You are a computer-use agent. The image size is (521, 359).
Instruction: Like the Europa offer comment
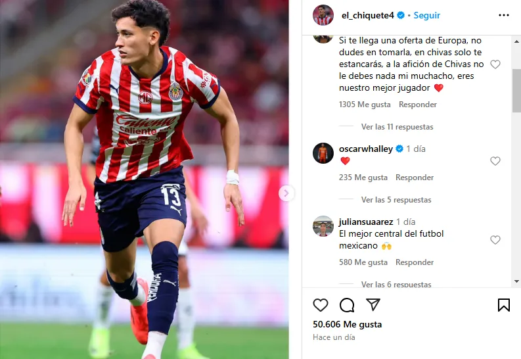click(x=495, y=64)
